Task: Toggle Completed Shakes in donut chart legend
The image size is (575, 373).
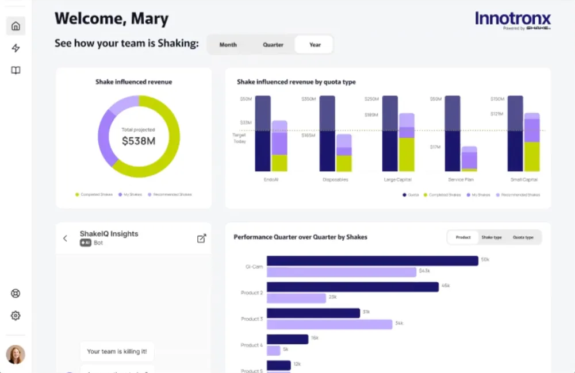Action: [x=94, y=195]
